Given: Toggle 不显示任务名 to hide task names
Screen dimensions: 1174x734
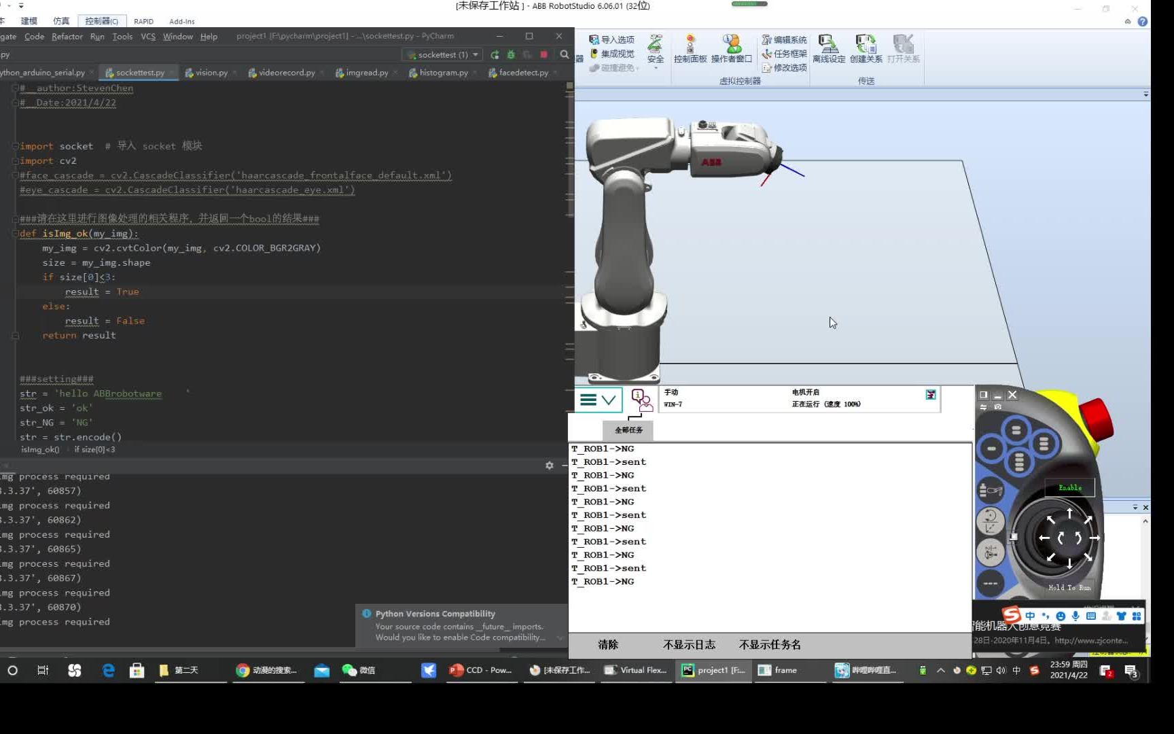Looking at the screenshot, I should [768, 644].
